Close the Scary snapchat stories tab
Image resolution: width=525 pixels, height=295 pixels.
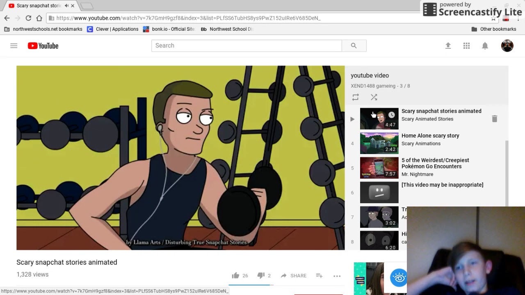[x=73, y=6]
